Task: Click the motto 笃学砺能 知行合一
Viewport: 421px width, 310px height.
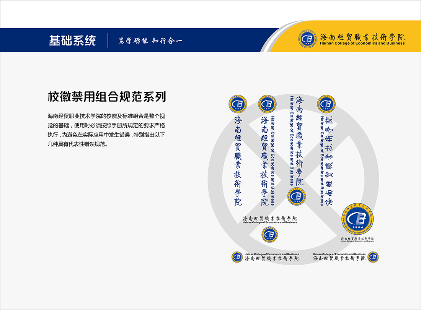Action: (150, 41)
